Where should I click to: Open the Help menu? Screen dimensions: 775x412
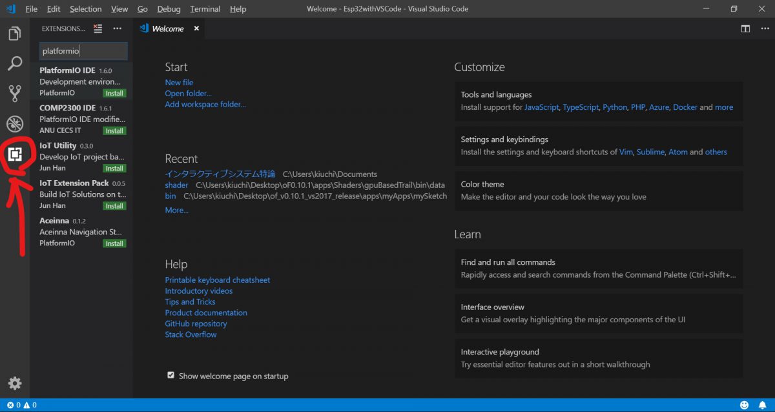[238, 9]
